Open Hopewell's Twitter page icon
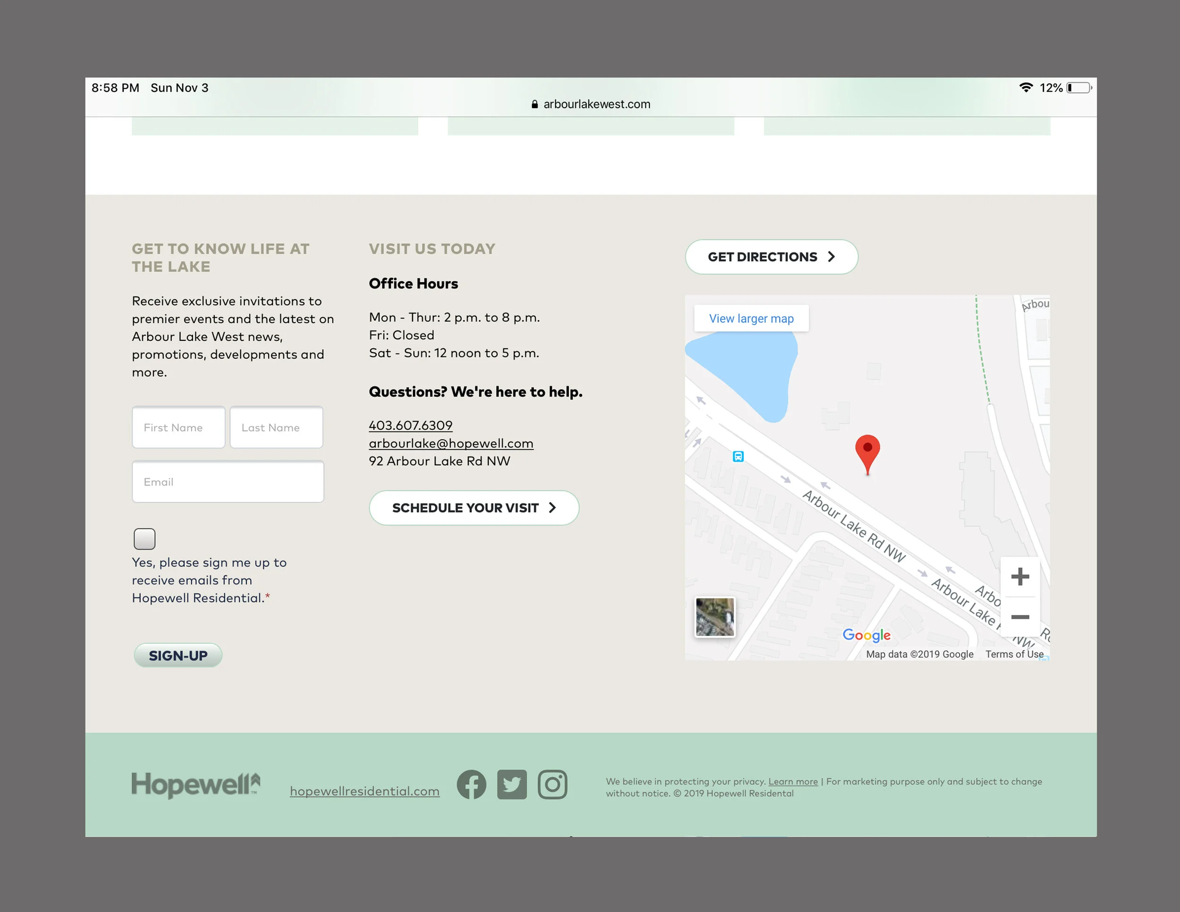 pos(512,784)
